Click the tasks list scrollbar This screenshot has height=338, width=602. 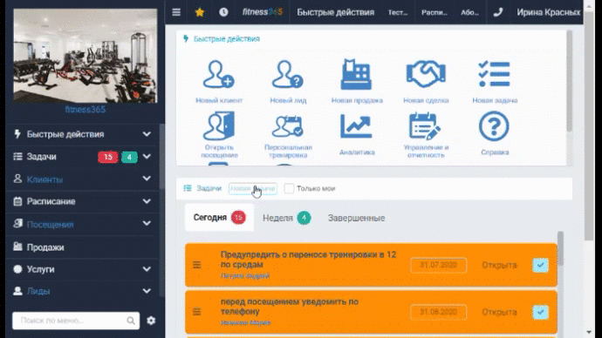click(x=560, y=249)
